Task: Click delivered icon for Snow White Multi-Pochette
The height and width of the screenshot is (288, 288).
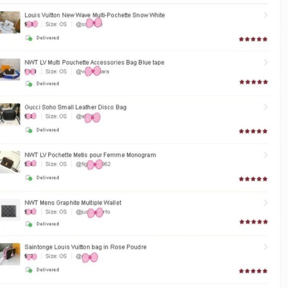Action: pos(29,38)
